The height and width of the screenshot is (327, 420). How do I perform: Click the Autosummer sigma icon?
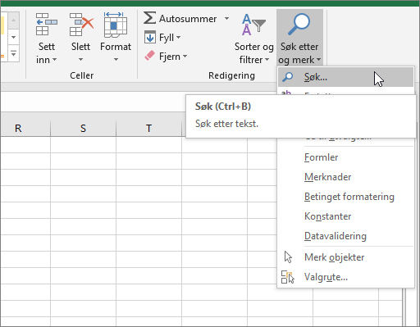150,18
